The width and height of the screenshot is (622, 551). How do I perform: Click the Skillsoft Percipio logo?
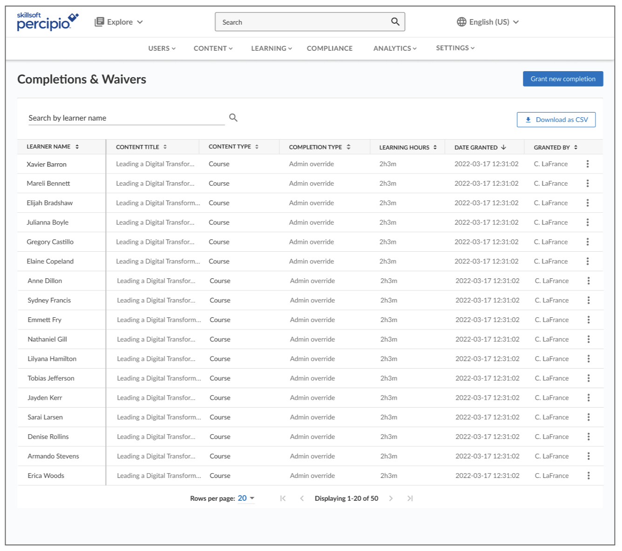47,21
